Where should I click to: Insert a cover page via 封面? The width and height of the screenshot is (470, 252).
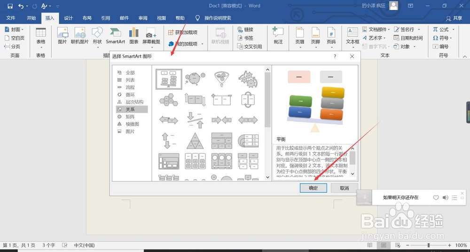(x=14, y=30)
